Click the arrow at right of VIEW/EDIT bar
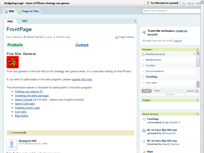The width and height of the screenshot is (204, 153). [x=135, y=21]
